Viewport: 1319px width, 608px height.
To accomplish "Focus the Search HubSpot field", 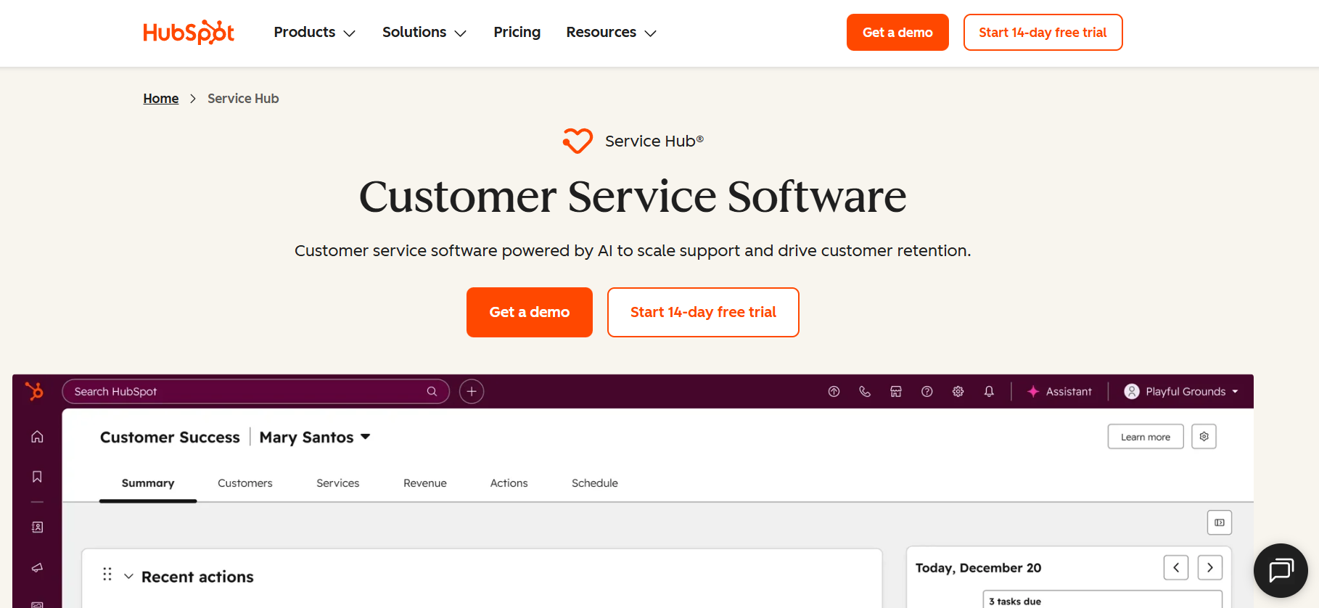I will (255, 391).
